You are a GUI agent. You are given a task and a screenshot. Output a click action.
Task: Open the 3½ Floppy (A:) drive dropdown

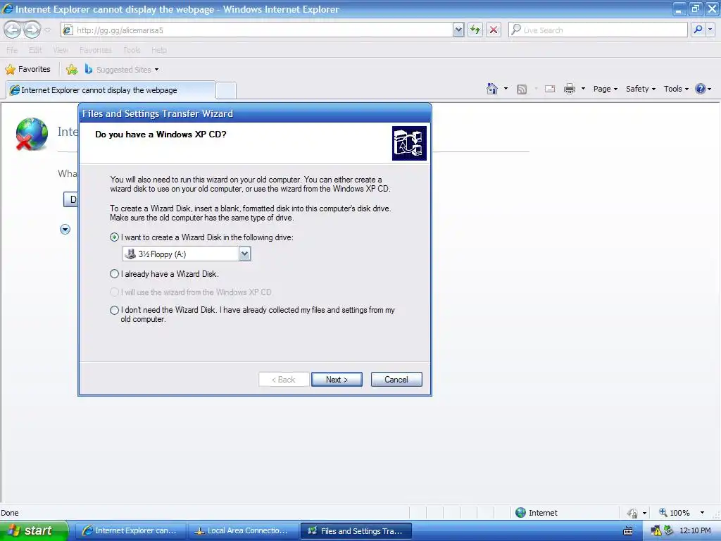pos(244,254)
